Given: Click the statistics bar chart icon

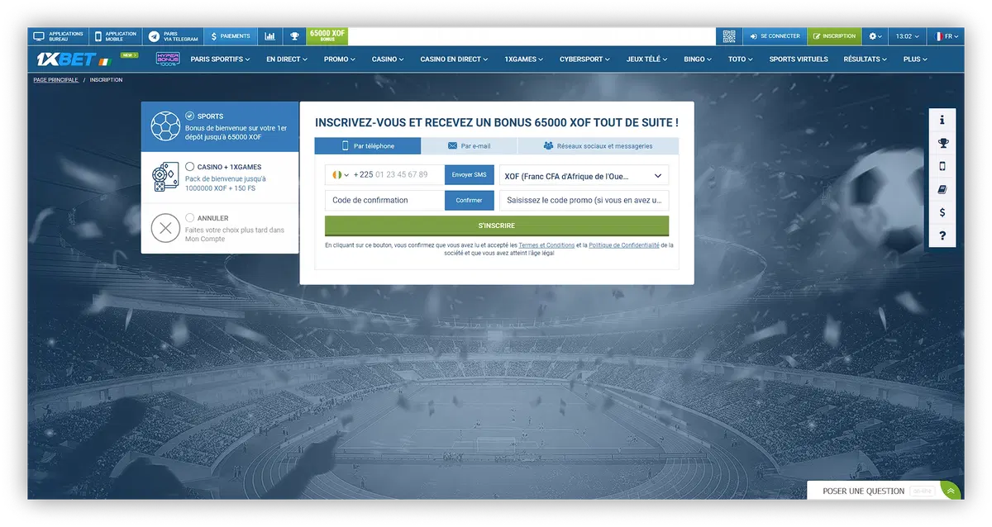Looking at the screenshot, I should click(x=269, y=36).
